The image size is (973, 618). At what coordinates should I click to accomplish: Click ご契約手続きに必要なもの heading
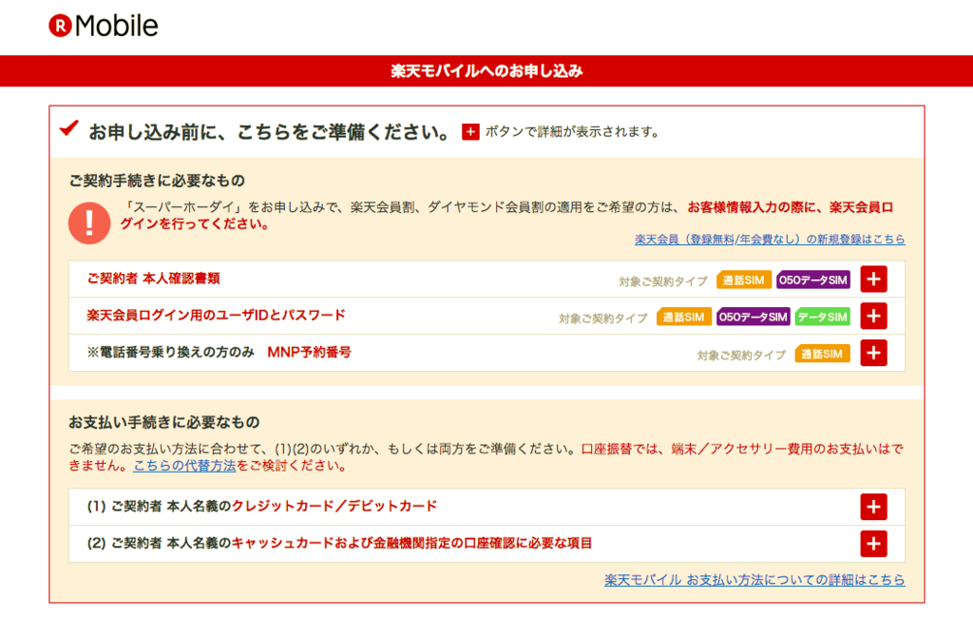(157, 181)
